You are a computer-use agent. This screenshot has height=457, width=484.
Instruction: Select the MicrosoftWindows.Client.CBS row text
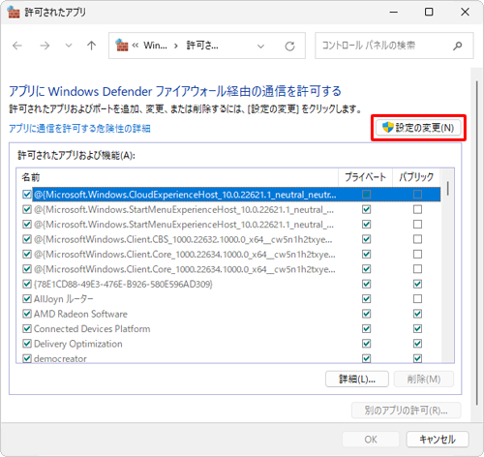(x=183, y=239)
